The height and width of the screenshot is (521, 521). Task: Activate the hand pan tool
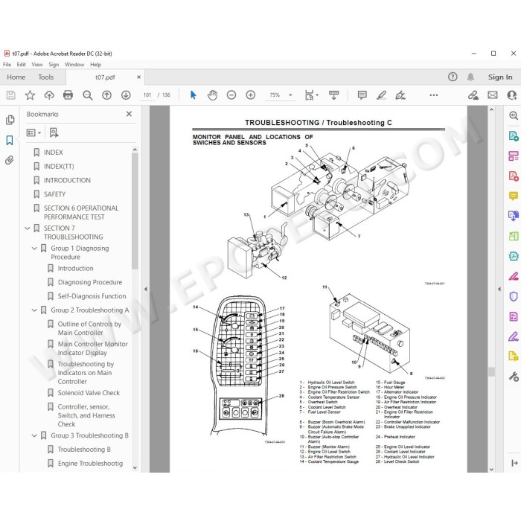pyautogui.click(x=212, y=95)
